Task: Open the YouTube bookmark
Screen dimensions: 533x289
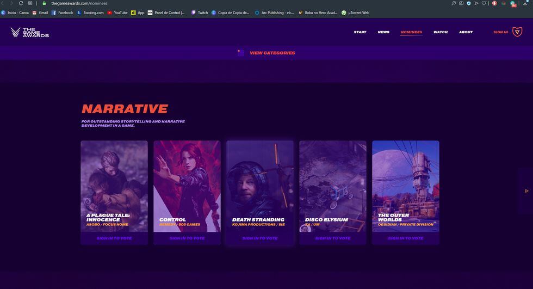Action: tap(117, 13)
